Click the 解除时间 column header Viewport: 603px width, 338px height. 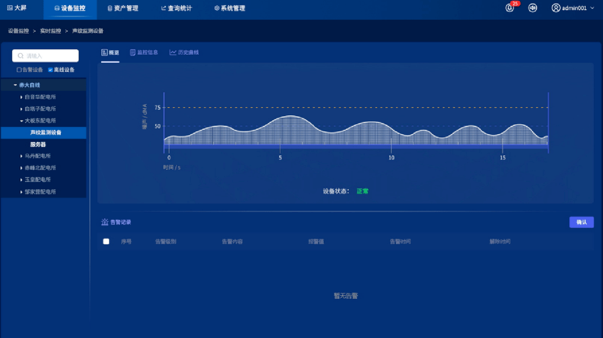(500, 242)
